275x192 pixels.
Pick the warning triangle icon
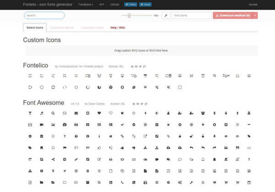pyautogui.click(x=30, y=171)
